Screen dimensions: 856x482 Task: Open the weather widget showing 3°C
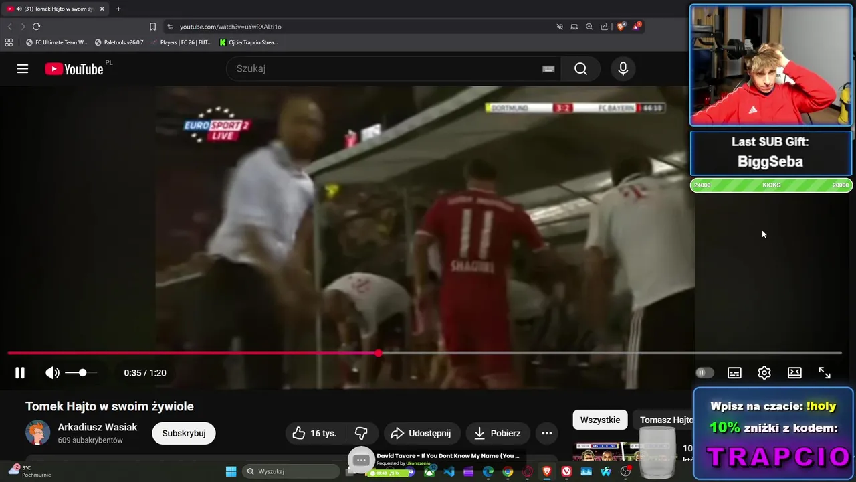[x=29, y=471]
